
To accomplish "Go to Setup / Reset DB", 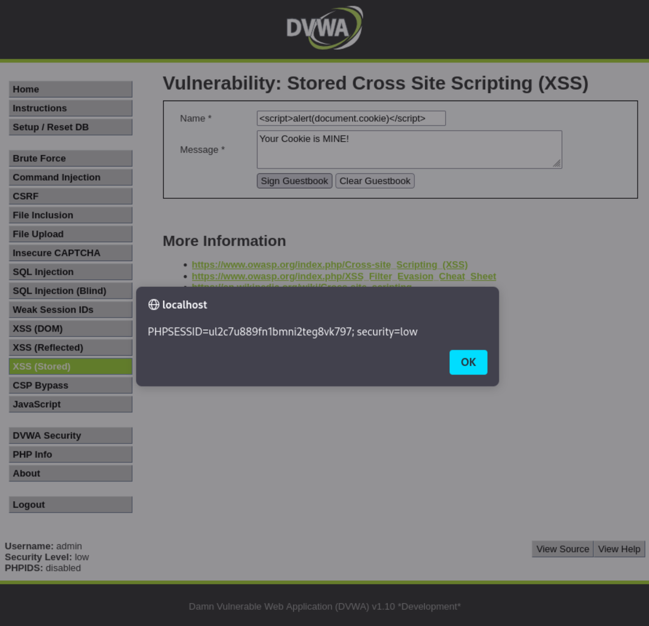I will coord(71,127).
